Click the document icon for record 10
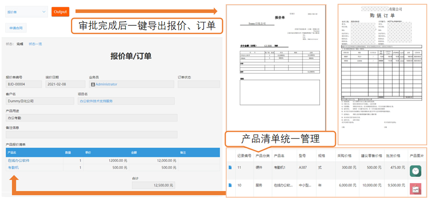 [230, 185]
